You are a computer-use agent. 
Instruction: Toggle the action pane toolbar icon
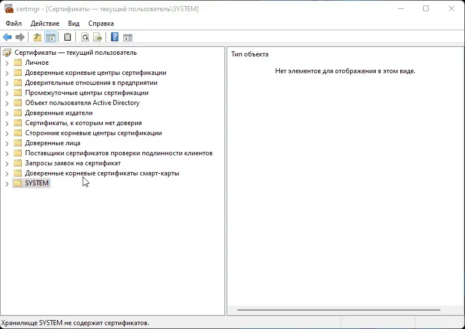pyautogui.click(x=128, y=37)
